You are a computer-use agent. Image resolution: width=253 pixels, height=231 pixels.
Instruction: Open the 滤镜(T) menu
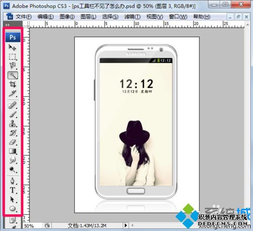(132, 17)
